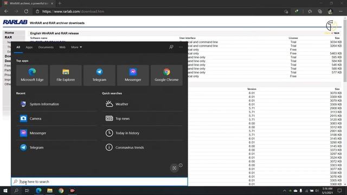Open Edge from the taskbar

click(38, 191)
